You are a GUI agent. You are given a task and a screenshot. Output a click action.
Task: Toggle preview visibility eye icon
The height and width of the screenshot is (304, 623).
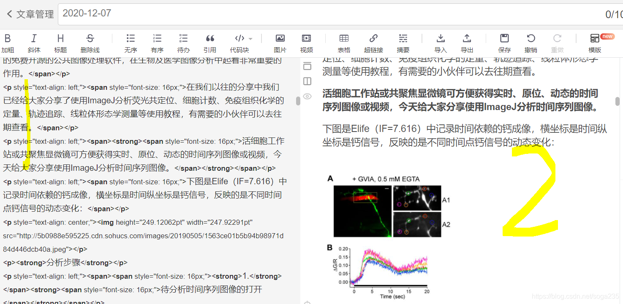307,97
